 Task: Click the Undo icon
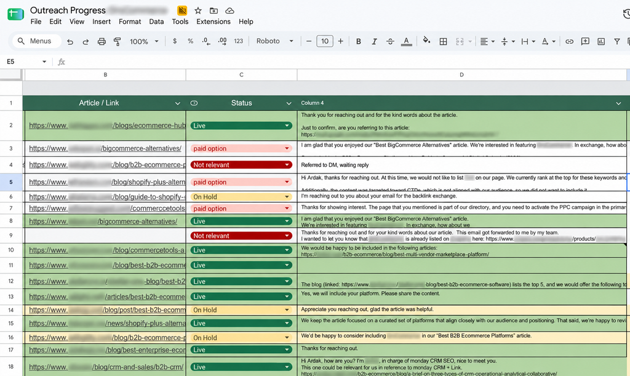tap(70, 41)
